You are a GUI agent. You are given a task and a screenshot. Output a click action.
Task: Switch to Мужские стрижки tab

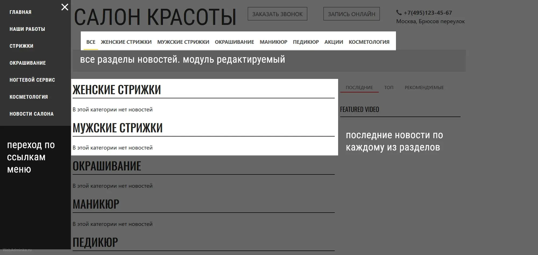183,42
